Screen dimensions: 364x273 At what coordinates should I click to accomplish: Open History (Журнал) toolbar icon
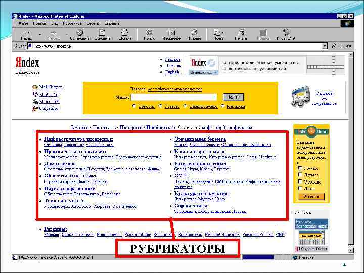tap(194, 32)
